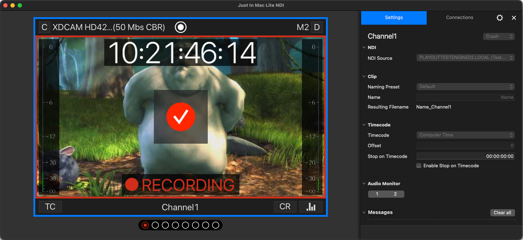Open the Crash mode dropdown
This screenshot has height=240, width=523.
(x=499, y=37)
